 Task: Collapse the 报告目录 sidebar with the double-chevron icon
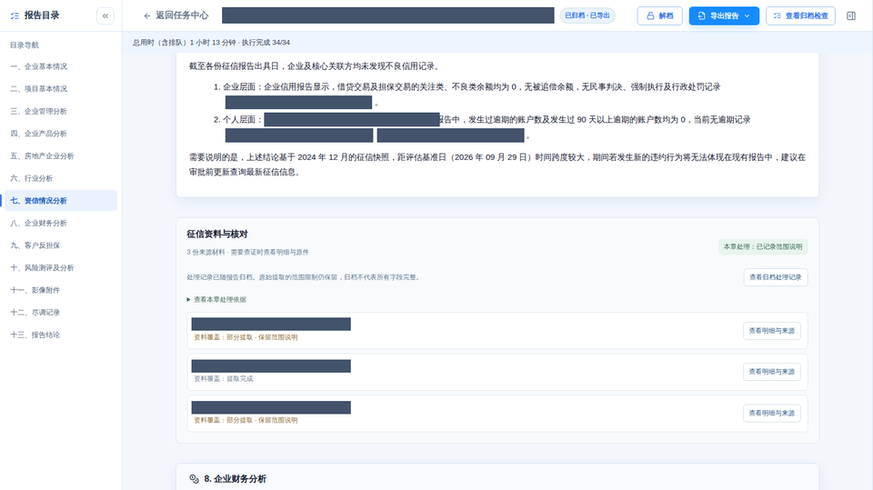point(105,15)
